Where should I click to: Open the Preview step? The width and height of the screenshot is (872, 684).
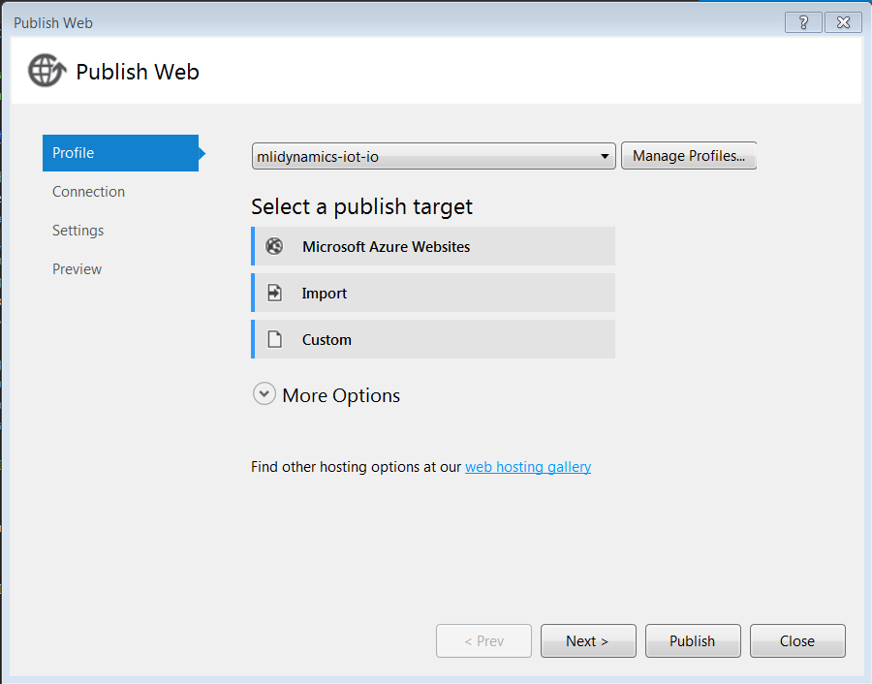pyautogui.click(x=77, y=269)
